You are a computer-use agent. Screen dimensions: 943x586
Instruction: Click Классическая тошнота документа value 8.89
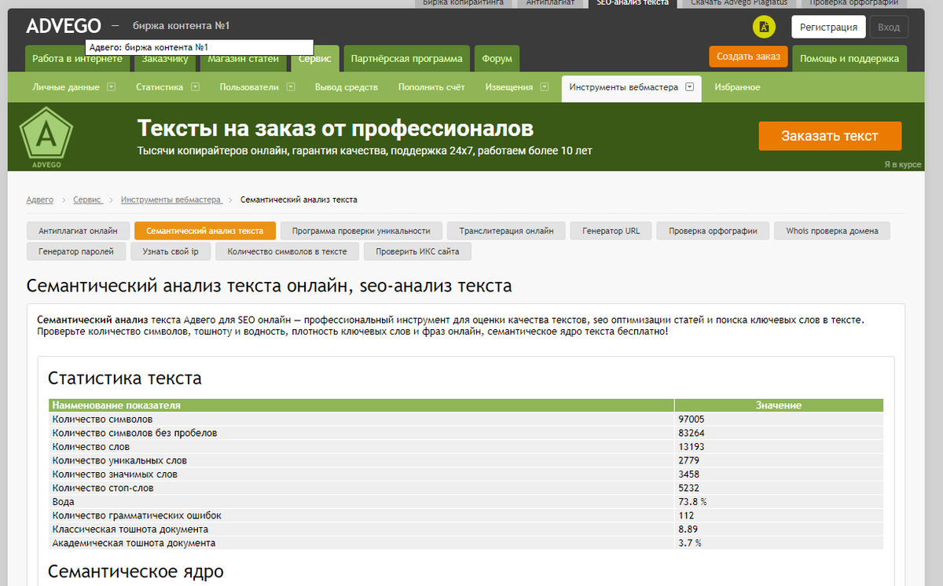(x=687, y=529)
